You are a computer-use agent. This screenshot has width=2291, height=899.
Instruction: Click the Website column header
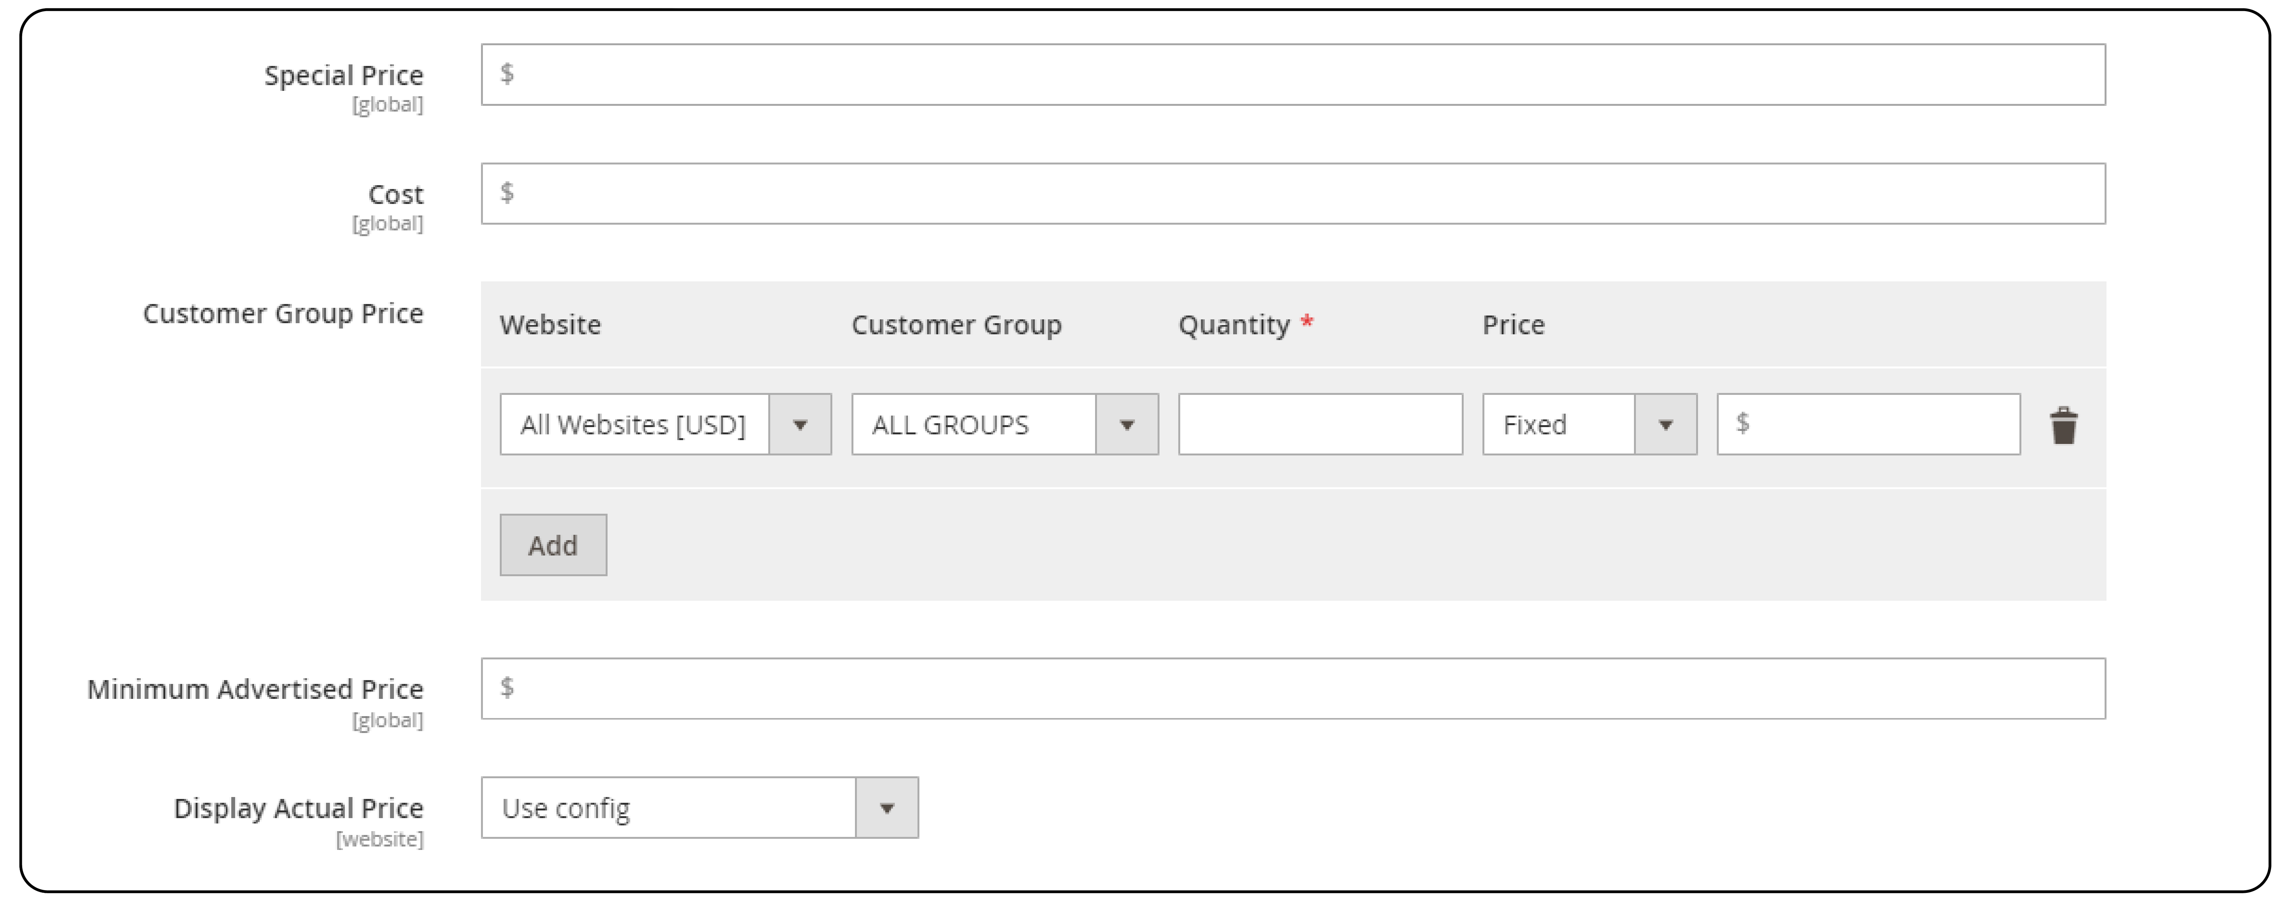[550, 325]
